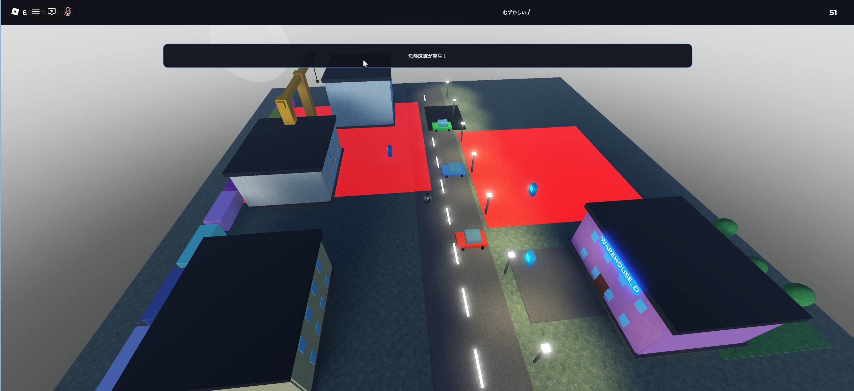
Task: Open the chat bubble icon
Action: (x=52, y=12)
